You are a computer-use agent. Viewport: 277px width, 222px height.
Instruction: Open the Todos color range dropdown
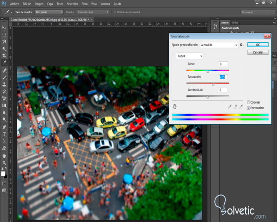pos(190,56)
